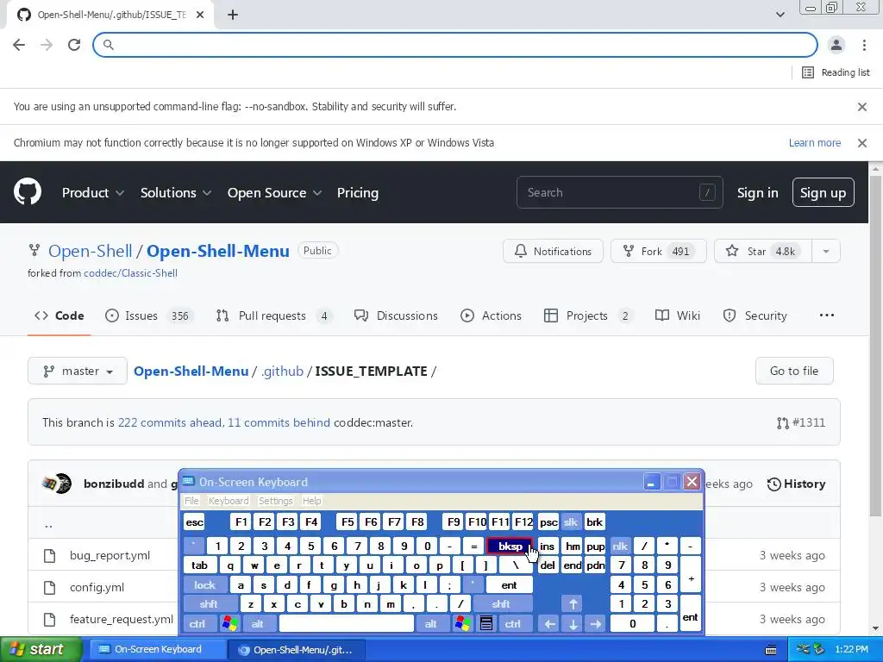Open feature_request.yml file
This screenshot has width=883, height=662.
122,619
